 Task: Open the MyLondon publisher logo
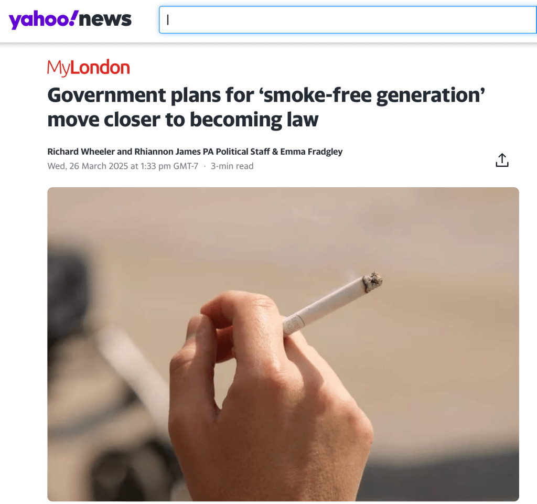coord(88,68)
